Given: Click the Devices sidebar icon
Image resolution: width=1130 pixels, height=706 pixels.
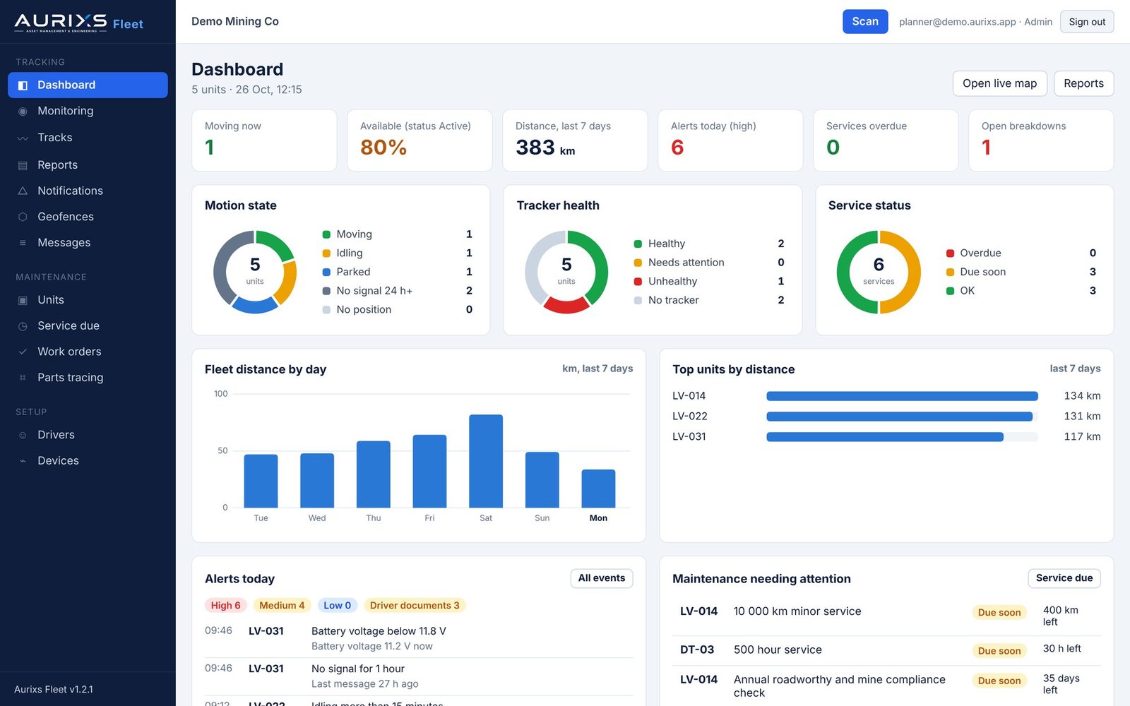Looking at the screenshot, I should point(23,461).
